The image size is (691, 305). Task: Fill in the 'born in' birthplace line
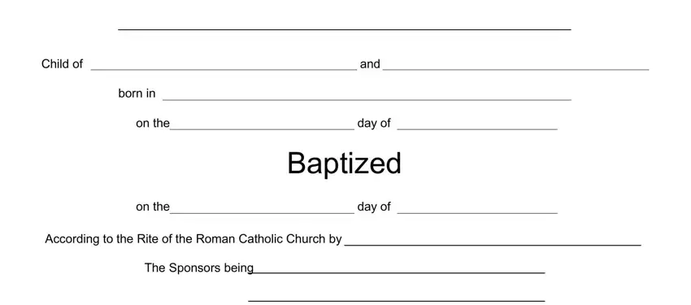coord(367,95)
